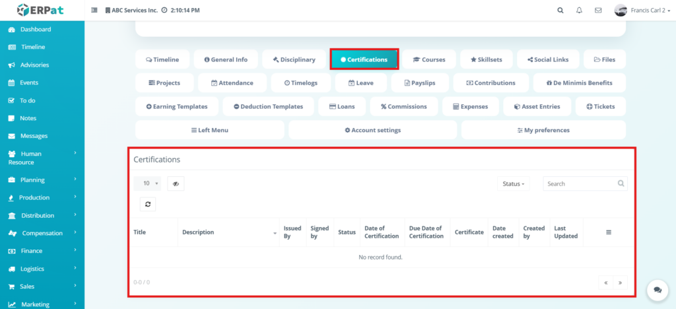Click the refresh table icon button

click(x=147, y=204)
